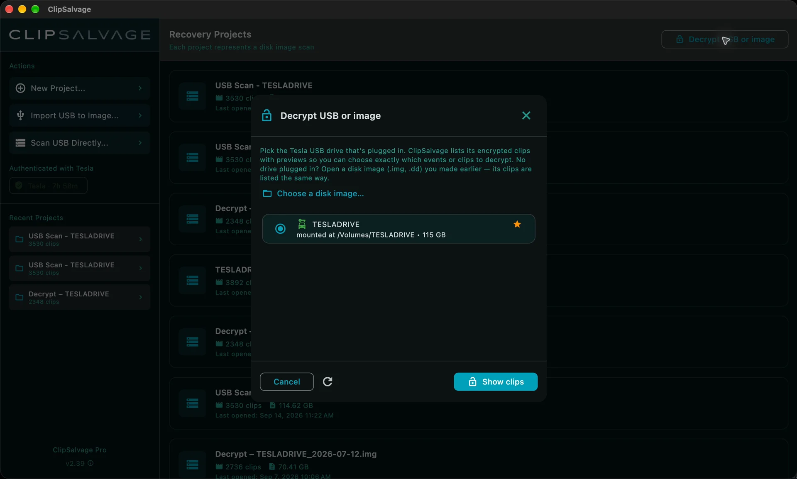The width and height of the screenshot is (797, 479).
Task: Click the 114.62 GB size label
Action: coord(296,406)
